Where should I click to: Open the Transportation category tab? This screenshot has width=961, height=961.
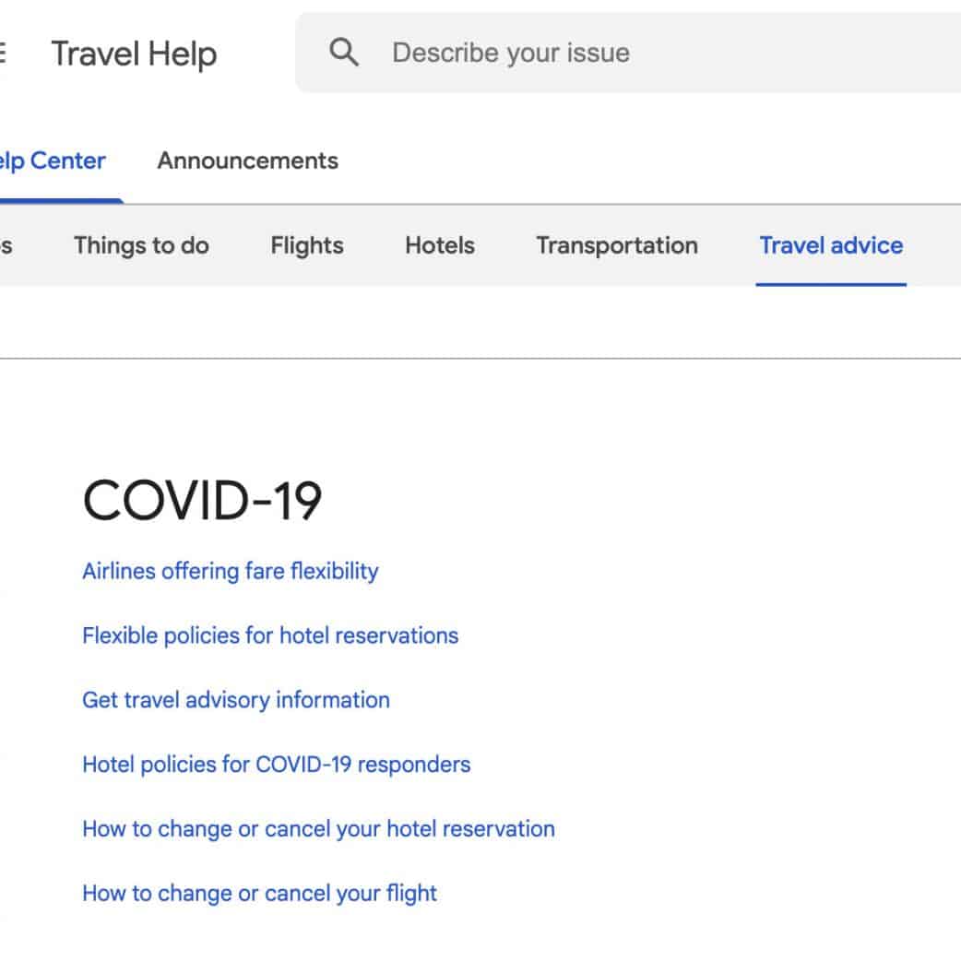click(x=617, y=245)
